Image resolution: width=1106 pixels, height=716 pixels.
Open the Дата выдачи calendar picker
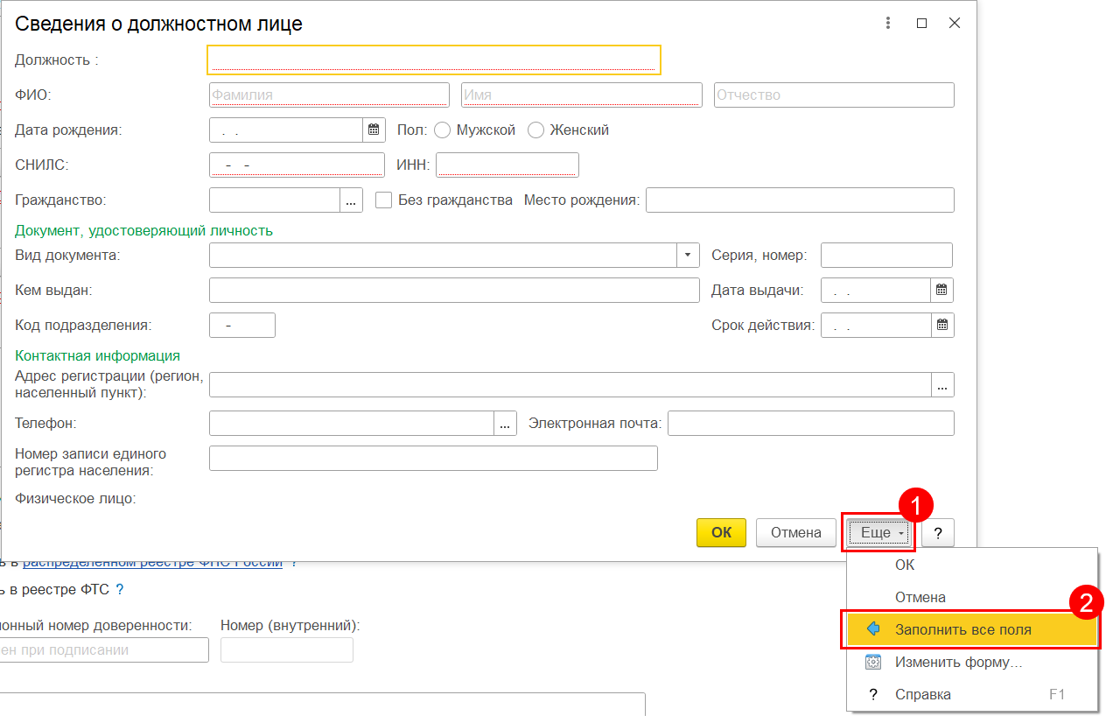coord(941,290)
